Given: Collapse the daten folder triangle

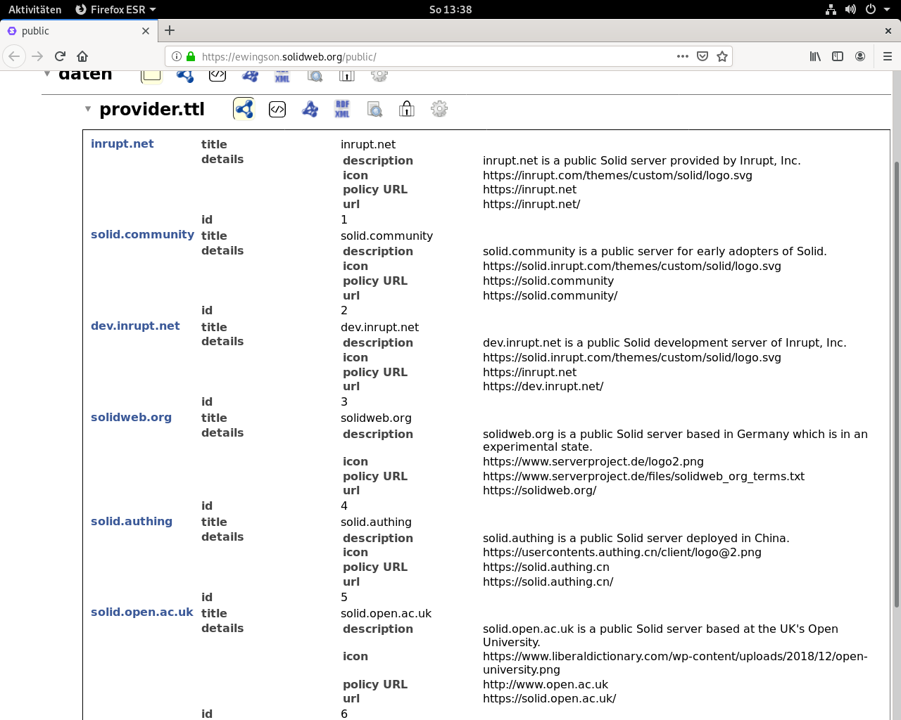Looking at the screenshot, I should [x=47, y=74].
